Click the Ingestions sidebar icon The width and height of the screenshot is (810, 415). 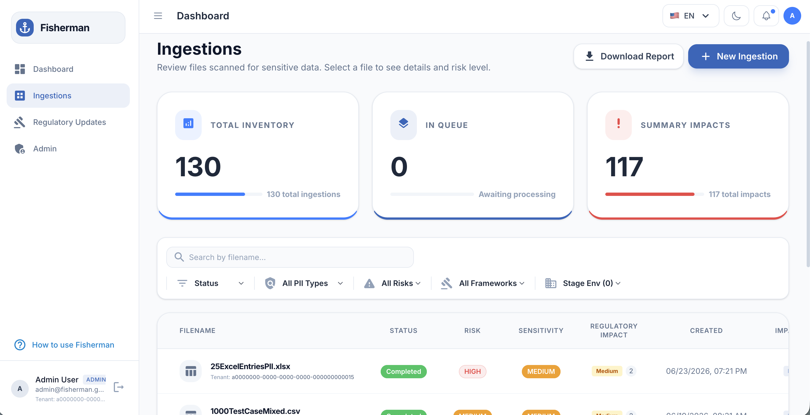tap(20, 96)
